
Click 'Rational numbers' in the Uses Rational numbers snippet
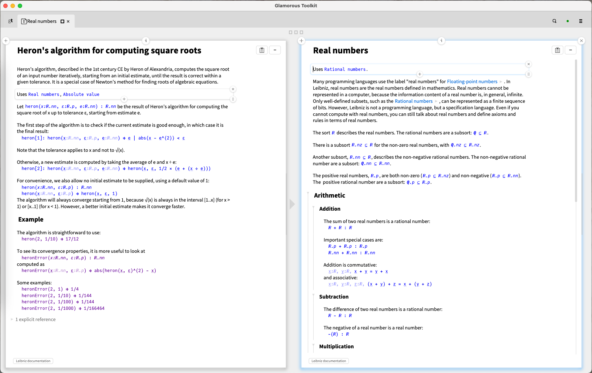345,69
